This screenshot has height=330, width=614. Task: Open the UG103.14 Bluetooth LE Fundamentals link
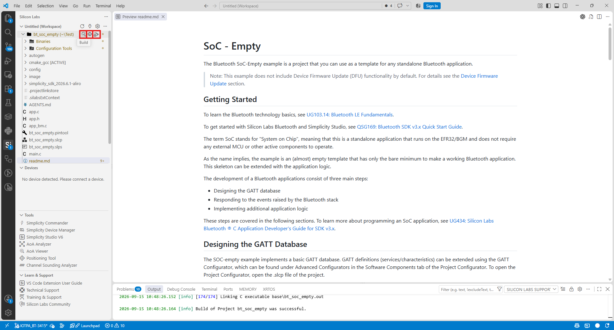(x=350, y=114)
